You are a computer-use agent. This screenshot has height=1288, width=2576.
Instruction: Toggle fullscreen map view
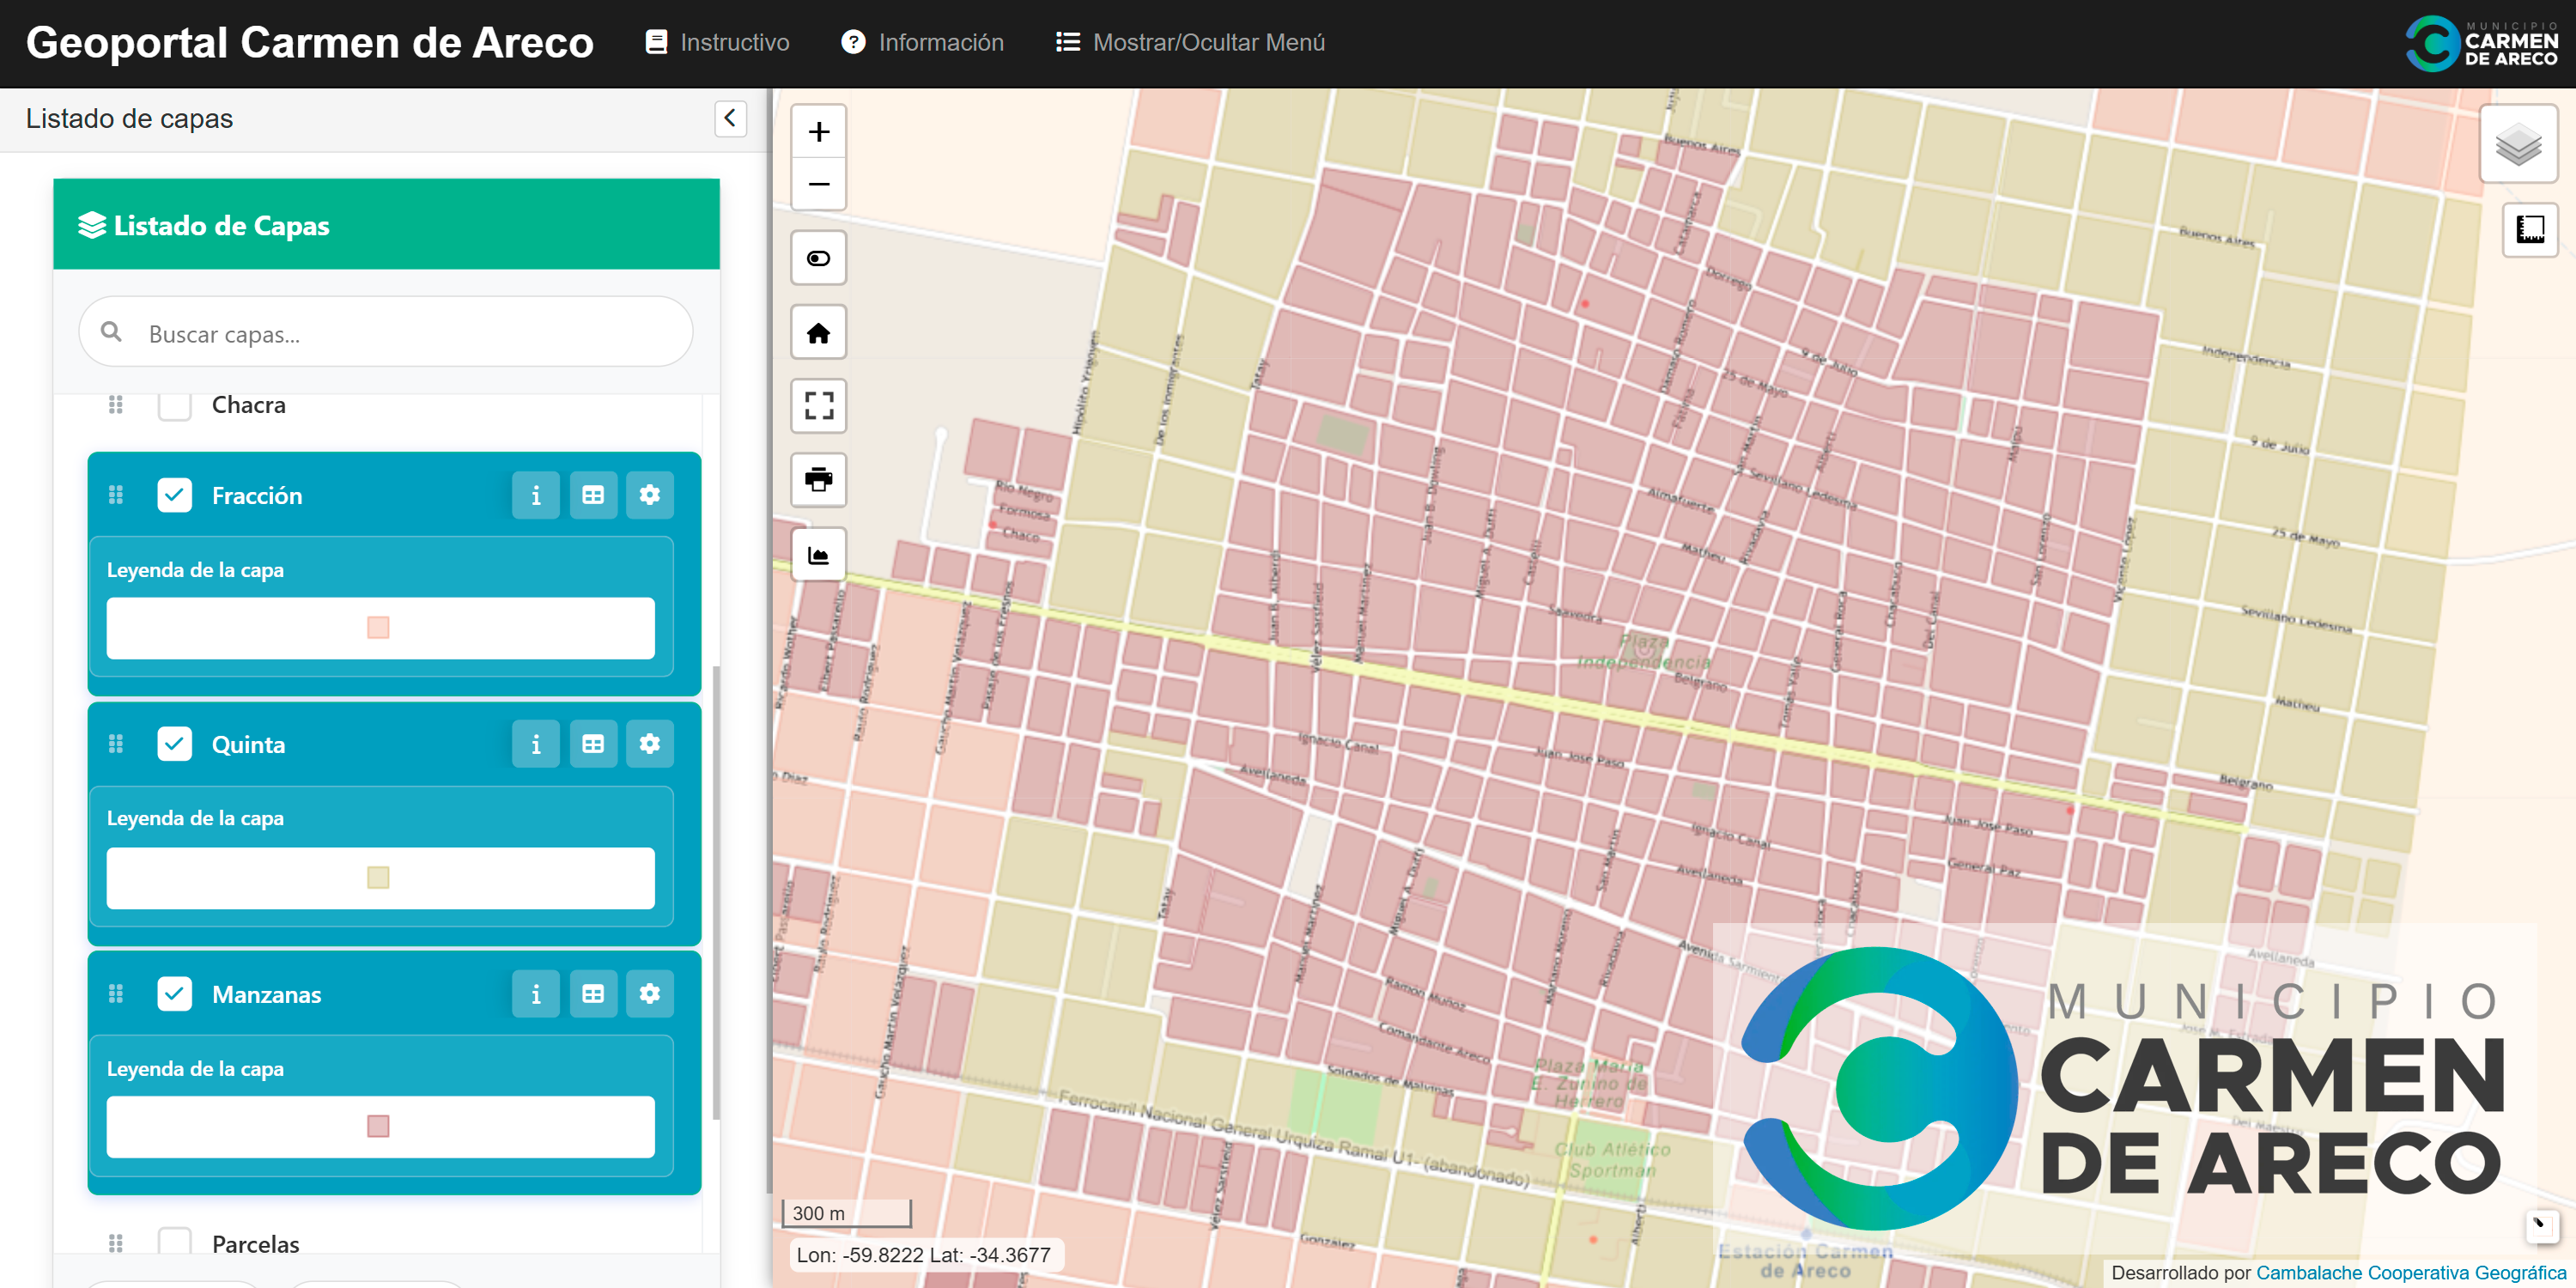coord(818,406)
